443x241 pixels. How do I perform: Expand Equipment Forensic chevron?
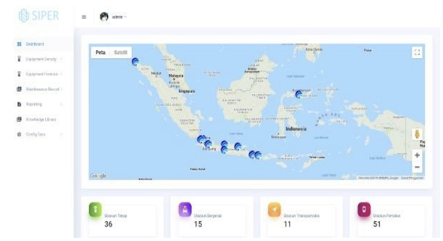pyautogui.click(x=62, y=74)
